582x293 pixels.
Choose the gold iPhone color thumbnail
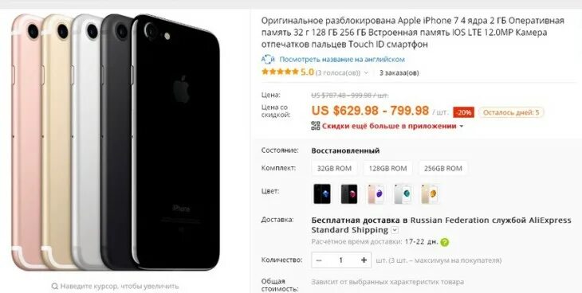430,193
